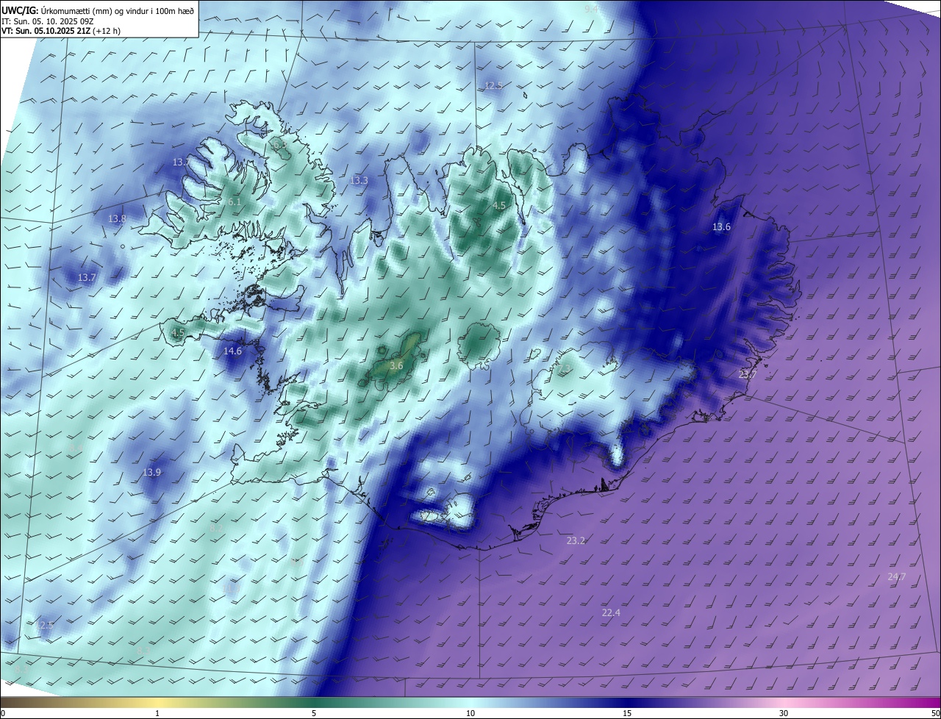Click the '0' tick label on the colour scale

(x=2, y=713)
